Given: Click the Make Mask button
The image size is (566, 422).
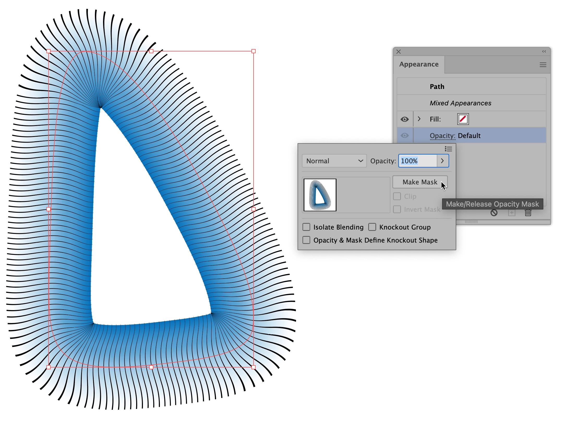Looking at the screenshot, I should (x=420, y=182).
